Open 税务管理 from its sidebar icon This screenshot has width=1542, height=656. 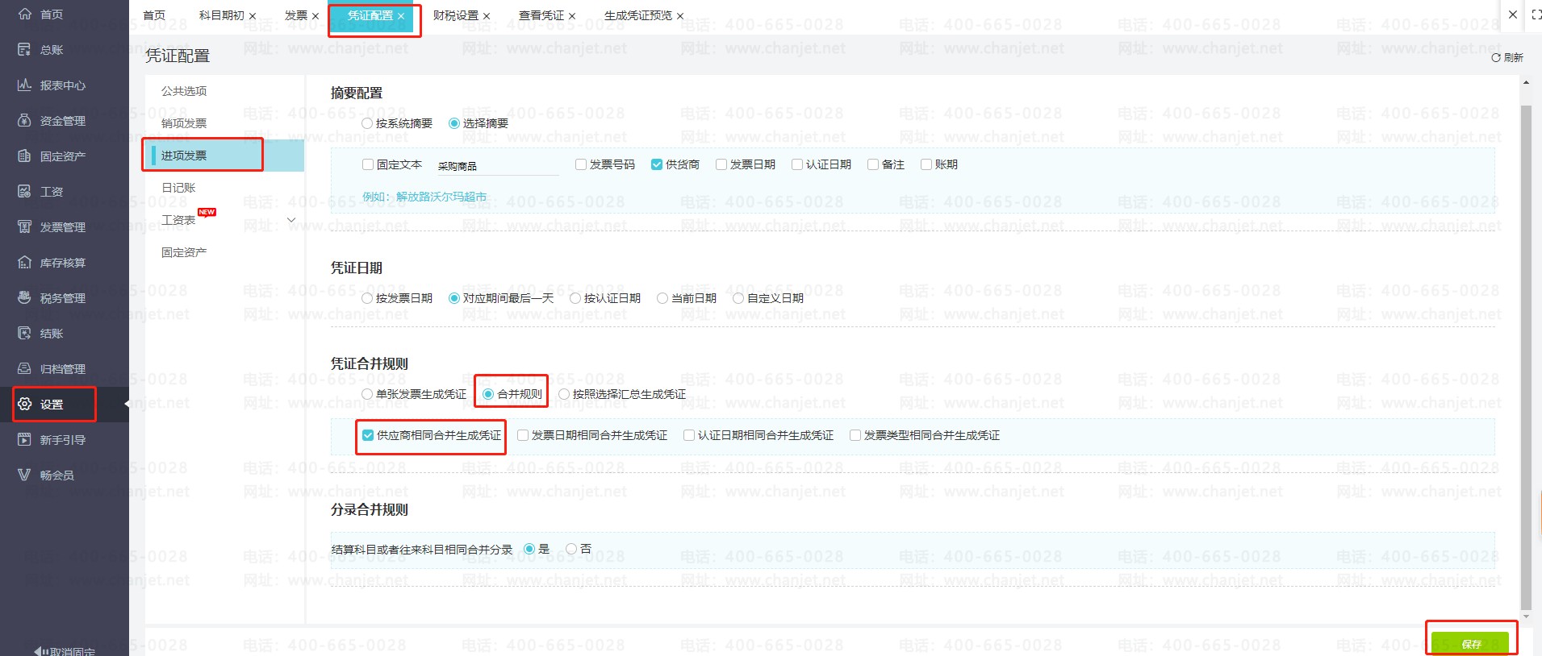tap(25, 297)
